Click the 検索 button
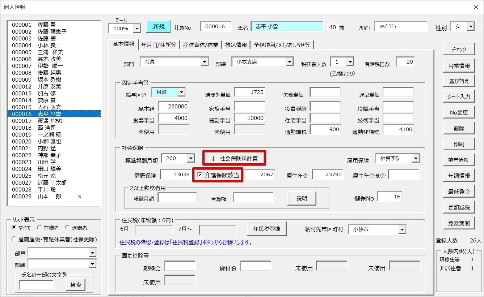 [76, 285]
